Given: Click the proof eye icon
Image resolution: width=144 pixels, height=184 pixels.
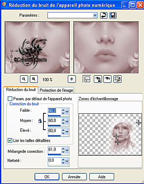Looking at the screenshot, I should pyautogui.click(x=107, y=79).
